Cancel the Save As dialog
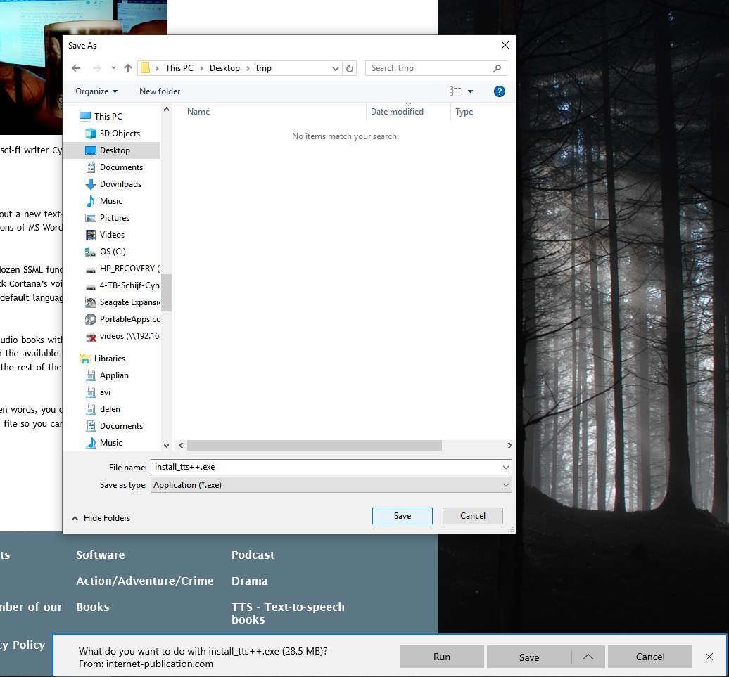The image size is (729, 677). point(472,516)
